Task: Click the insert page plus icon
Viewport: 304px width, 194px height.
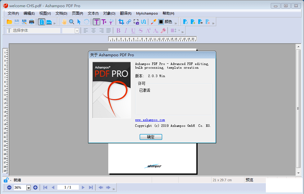Action: (x=193, y=22)
